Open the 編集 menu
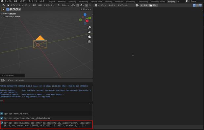This screenshot has height=130, width=204. pos(15,1)
